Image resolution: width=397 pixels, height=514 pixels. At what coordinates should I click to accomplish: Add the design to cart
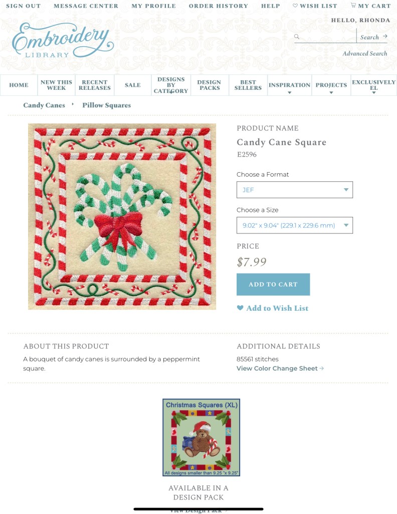pos(273,285)
